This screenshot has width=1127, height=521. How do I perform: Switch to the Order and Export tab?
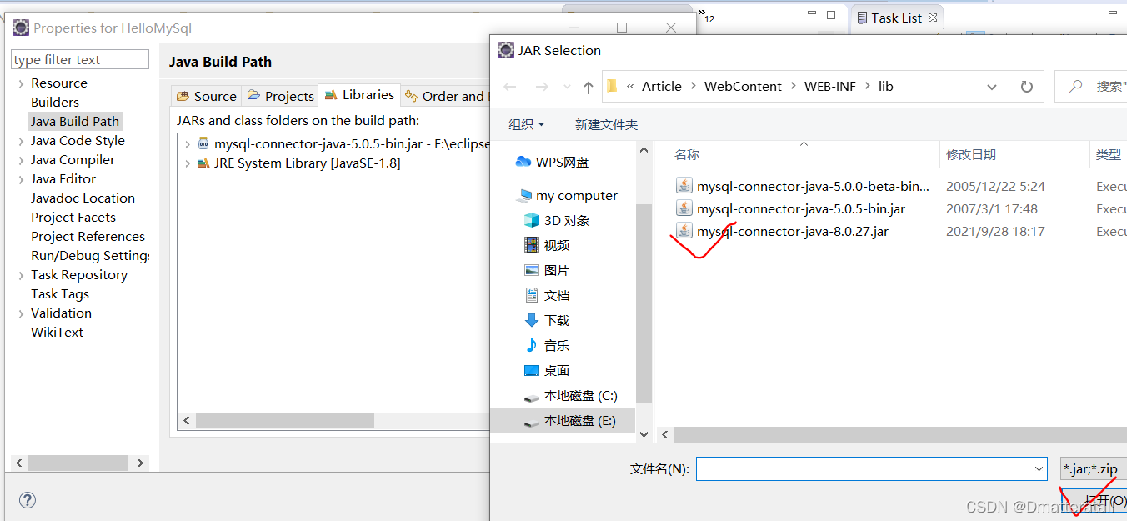coord(444,96)
